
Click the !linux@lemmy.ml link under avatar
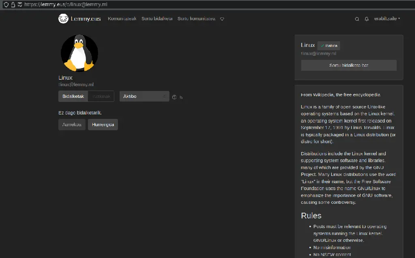(76, 85)
